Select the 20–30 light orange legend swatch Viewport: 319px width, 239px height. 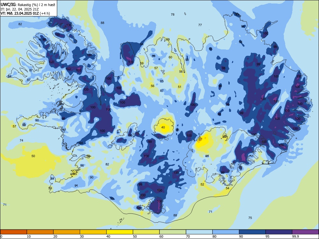[x=67, y=232]
